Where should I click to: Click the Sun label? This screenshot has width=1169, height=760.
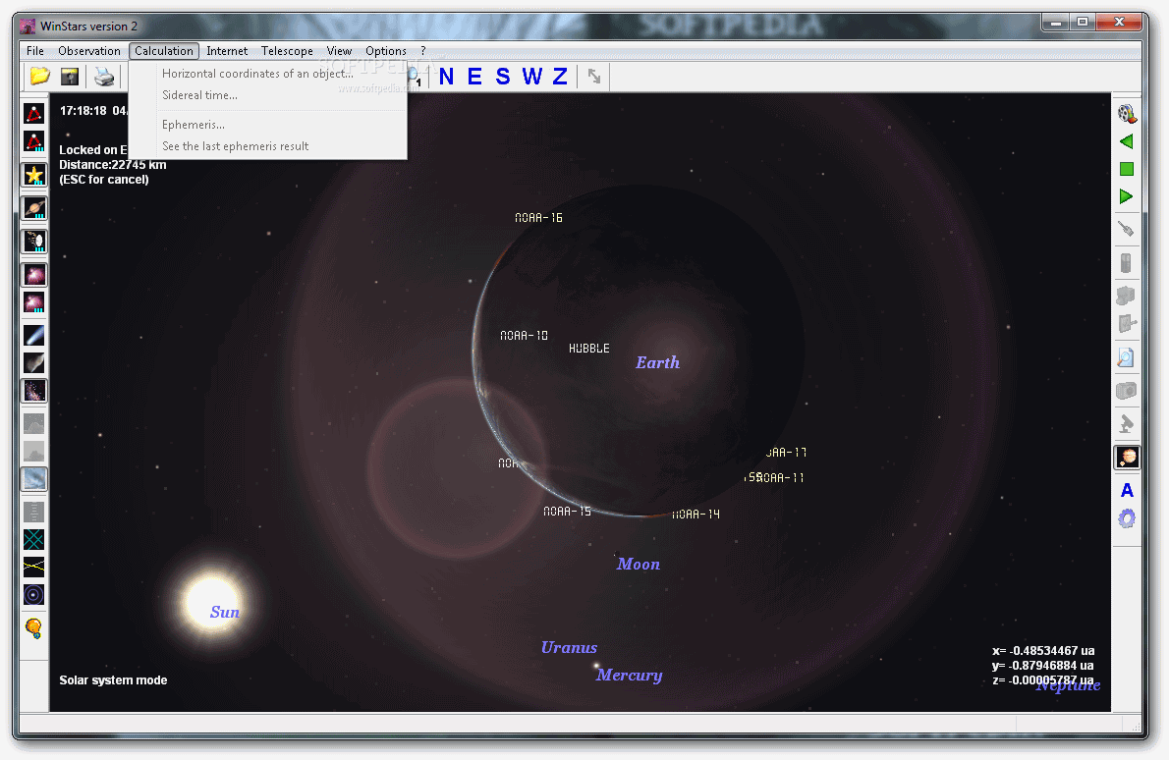(x=224, y=613)
